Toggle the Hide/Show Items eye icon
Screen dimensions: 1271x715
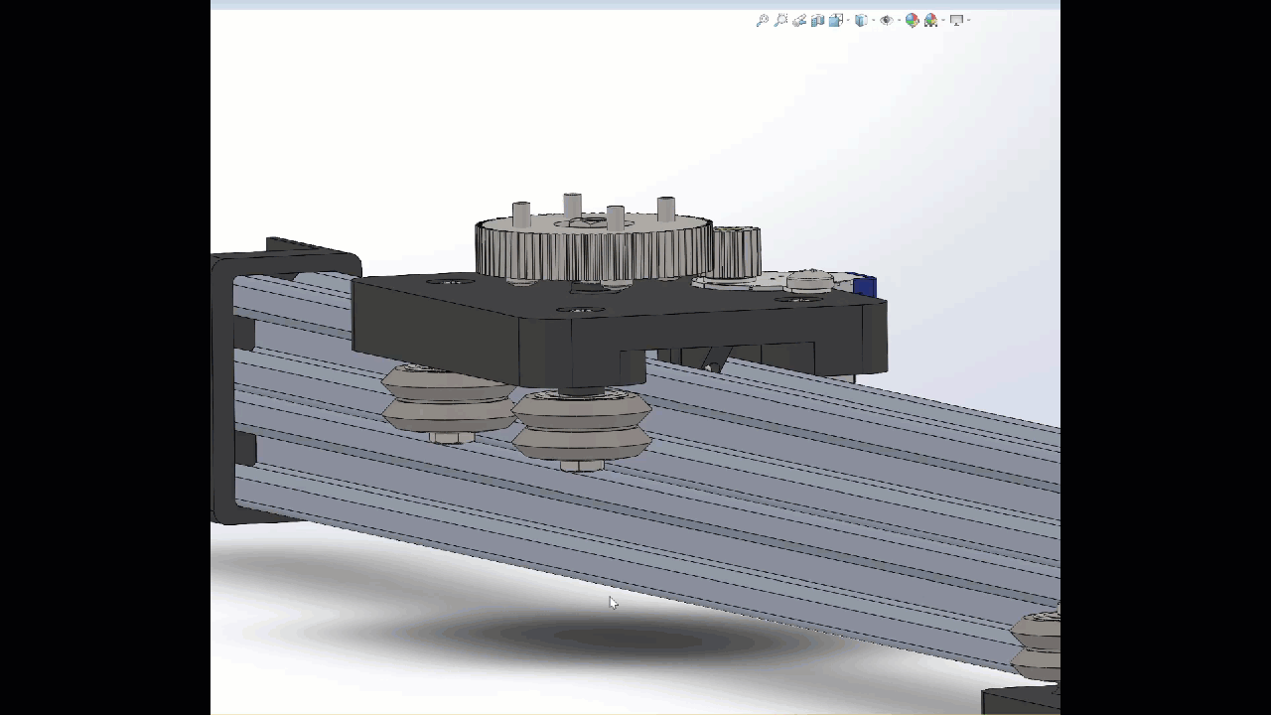coord(887,20)
